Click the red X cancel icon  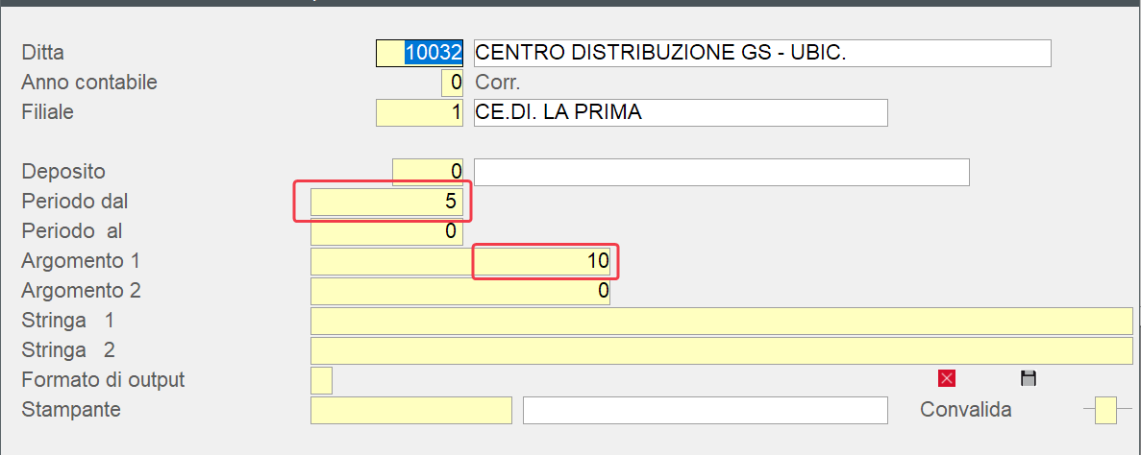pyautogui.click(x=947, y=378)
